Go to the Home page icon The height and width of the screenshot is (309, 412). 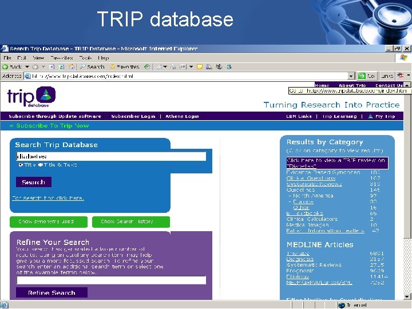coord(71,67)
